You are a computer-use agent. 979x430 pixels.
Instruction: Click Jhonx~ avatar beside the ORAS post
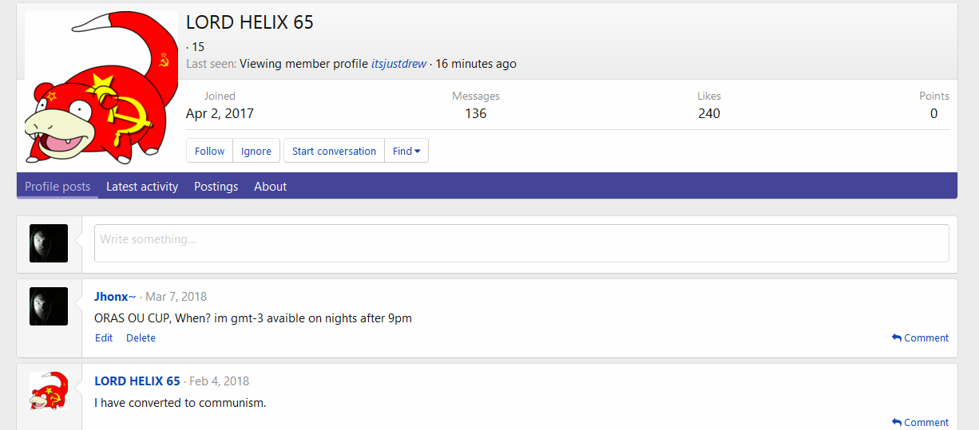click(49, 306)
